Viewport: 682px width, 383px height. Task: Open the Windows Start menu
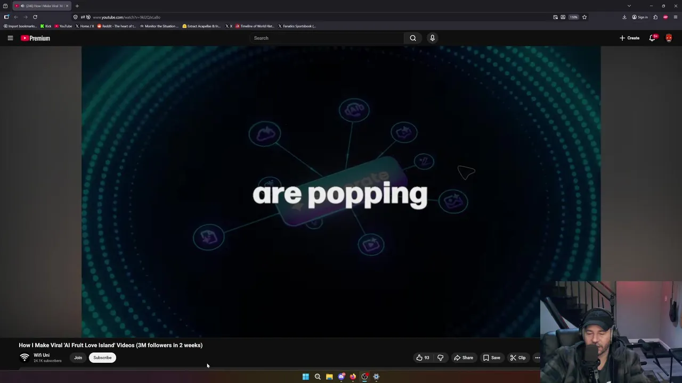(x=306, y=377)
